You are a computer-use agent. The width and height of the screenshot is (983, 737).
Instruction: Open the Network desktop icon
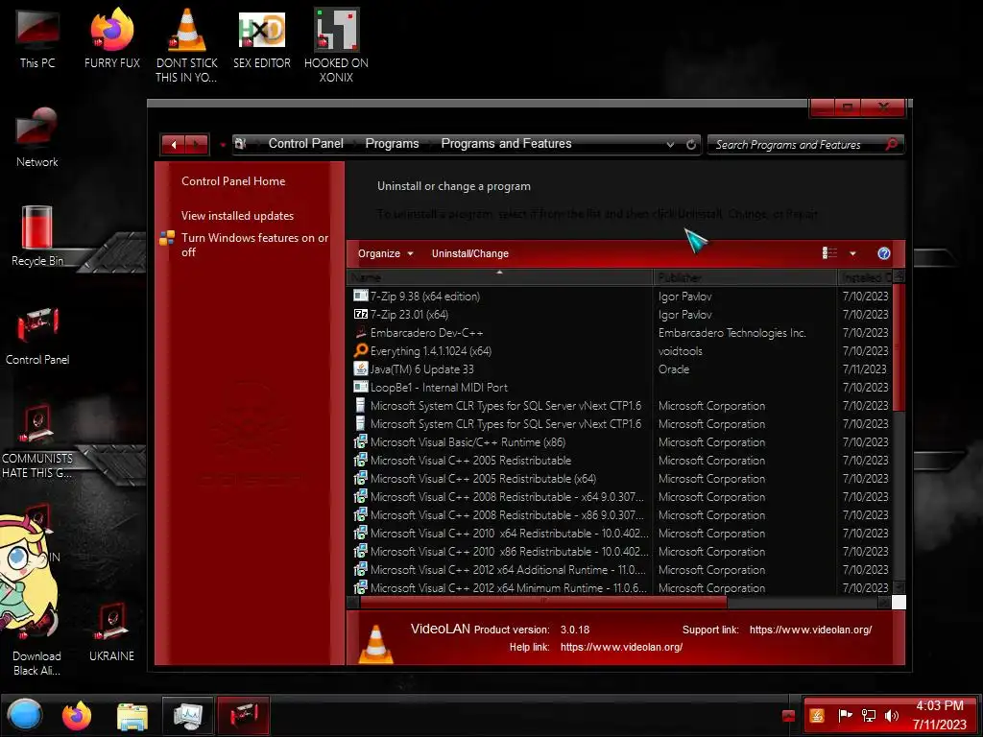point(37,137)
